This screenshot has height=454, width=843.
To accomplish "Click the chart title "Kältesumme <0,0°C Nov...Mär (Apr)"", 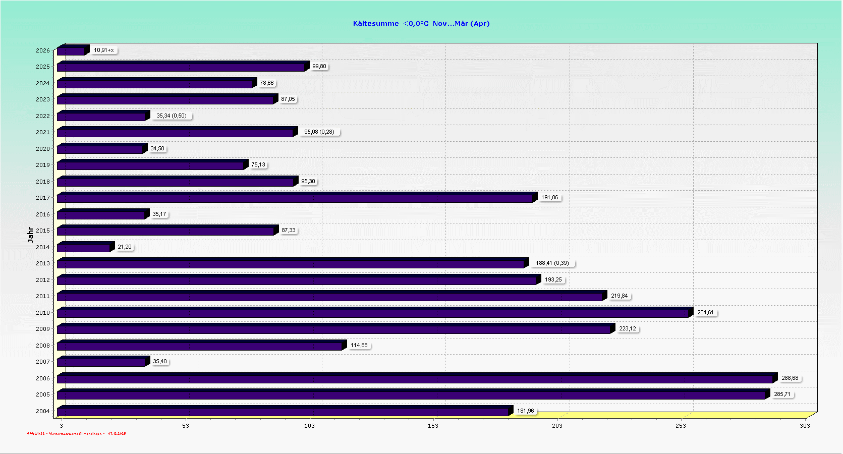I will click(x=421, y=23).
